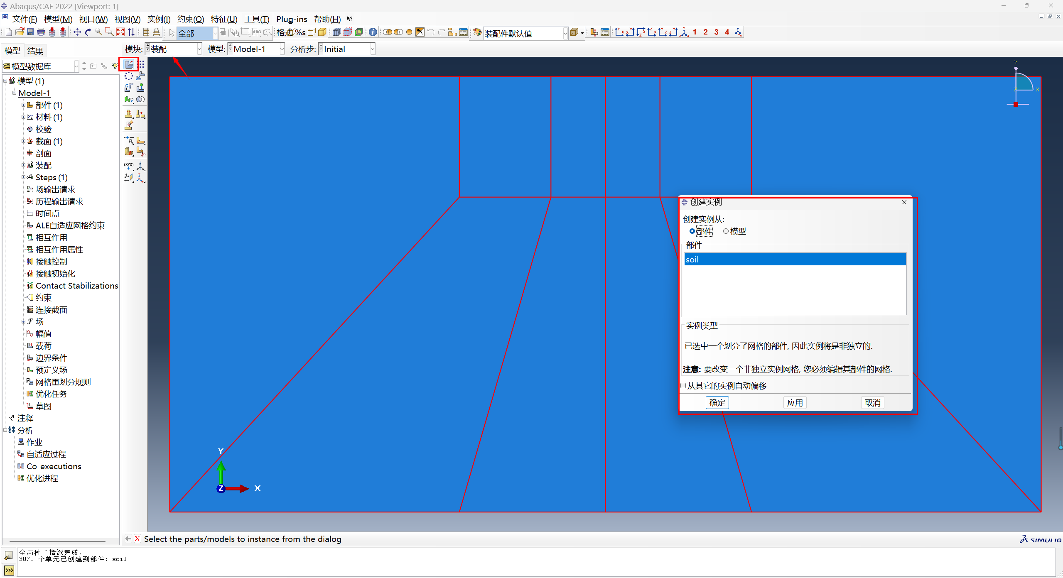Click the Open file folder icon
This screenshot has height=578, width=1063.
coord(20,32)
